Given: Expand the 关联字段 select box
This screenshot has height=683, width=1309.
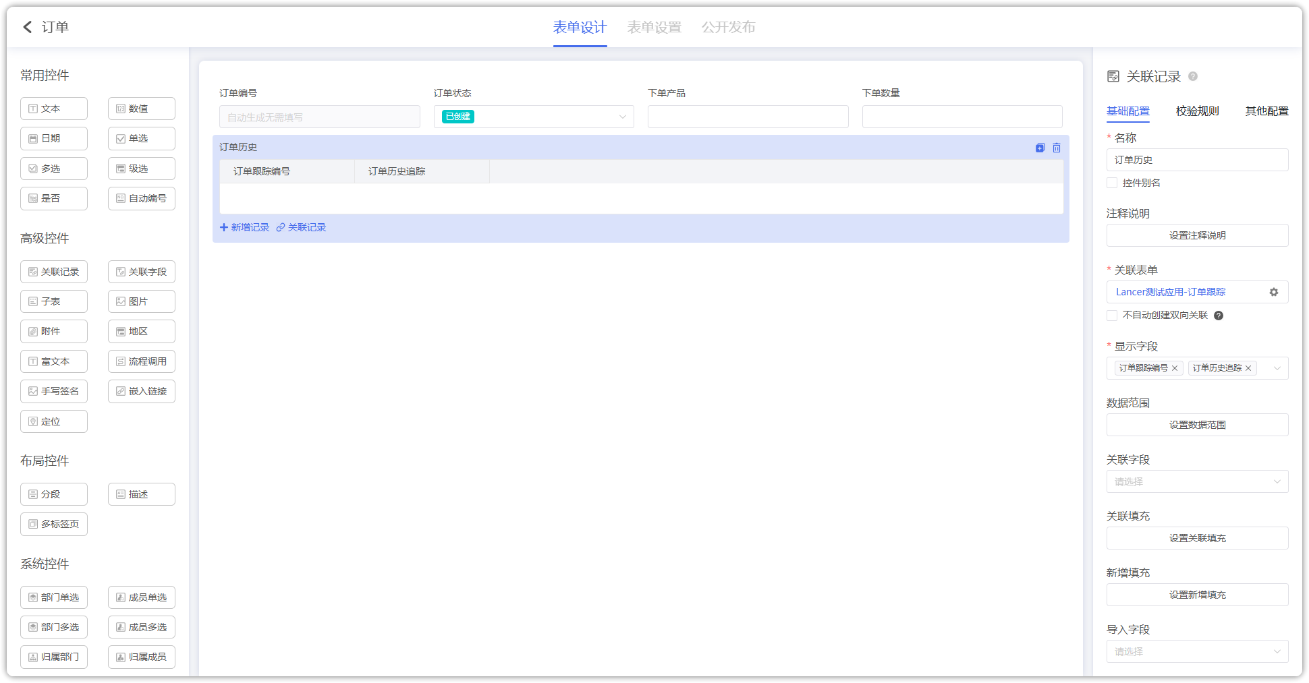Looking at the screenshot, I should 1197,481.
